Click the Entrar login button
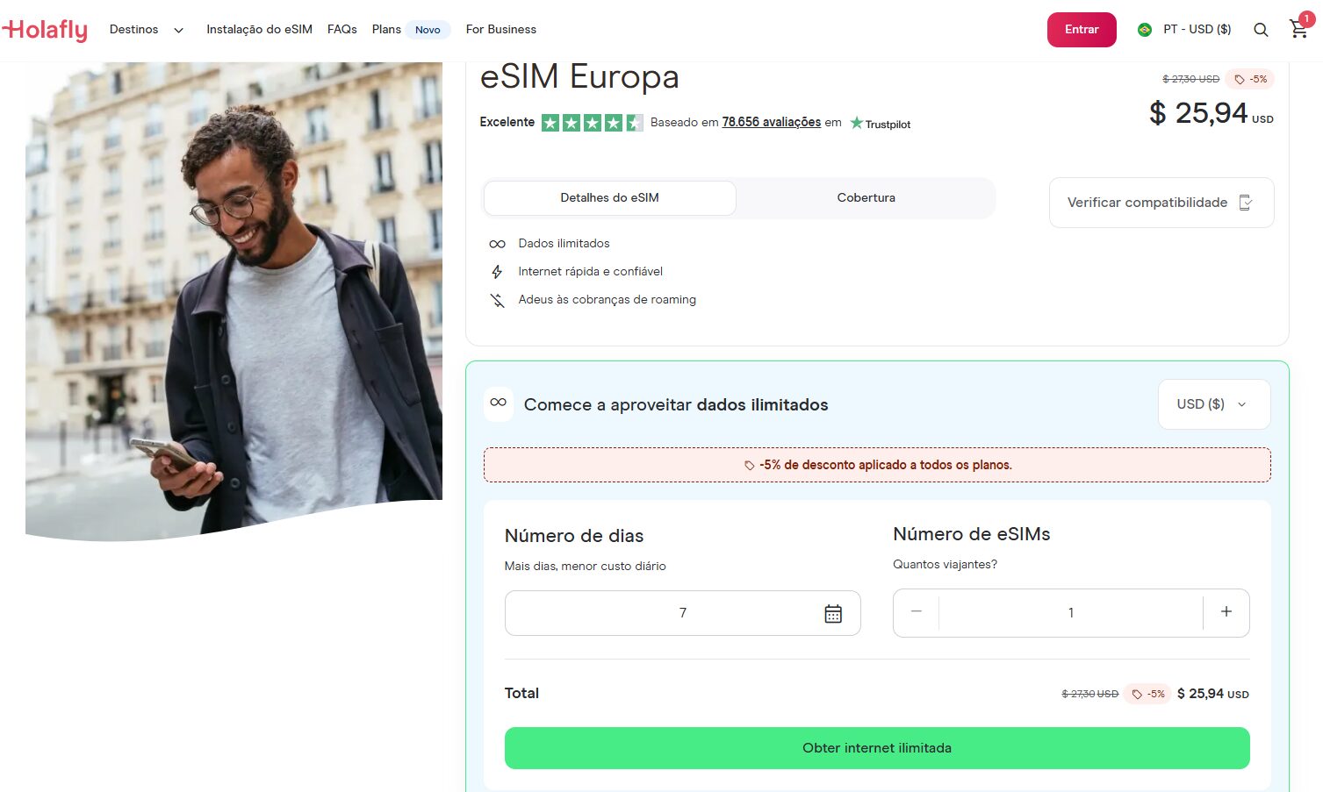Image resolution: width=1323 pixels, height=792 pixels. (1081, 30)
